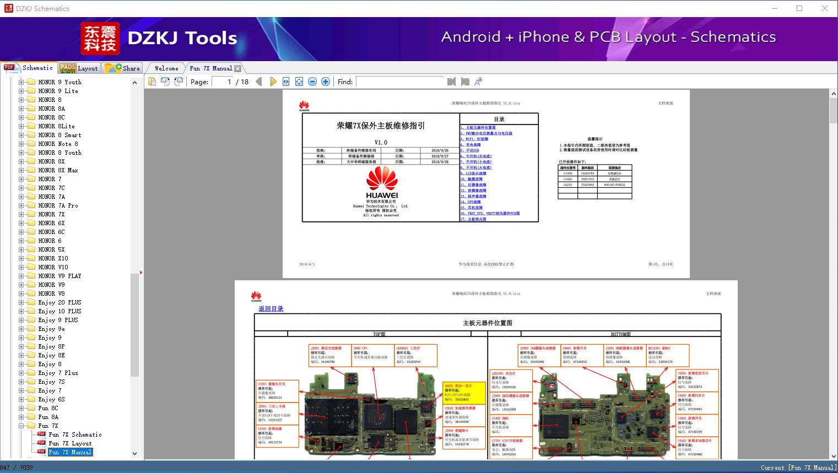Screen dimensions: 838x473
Task: Click the Huawei logo on the cover page
Action: pos(381,182)
